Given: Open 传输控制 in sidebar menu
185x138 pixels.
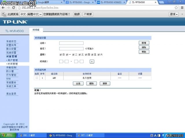Looking at the screenshot, I should coord(11,68).
